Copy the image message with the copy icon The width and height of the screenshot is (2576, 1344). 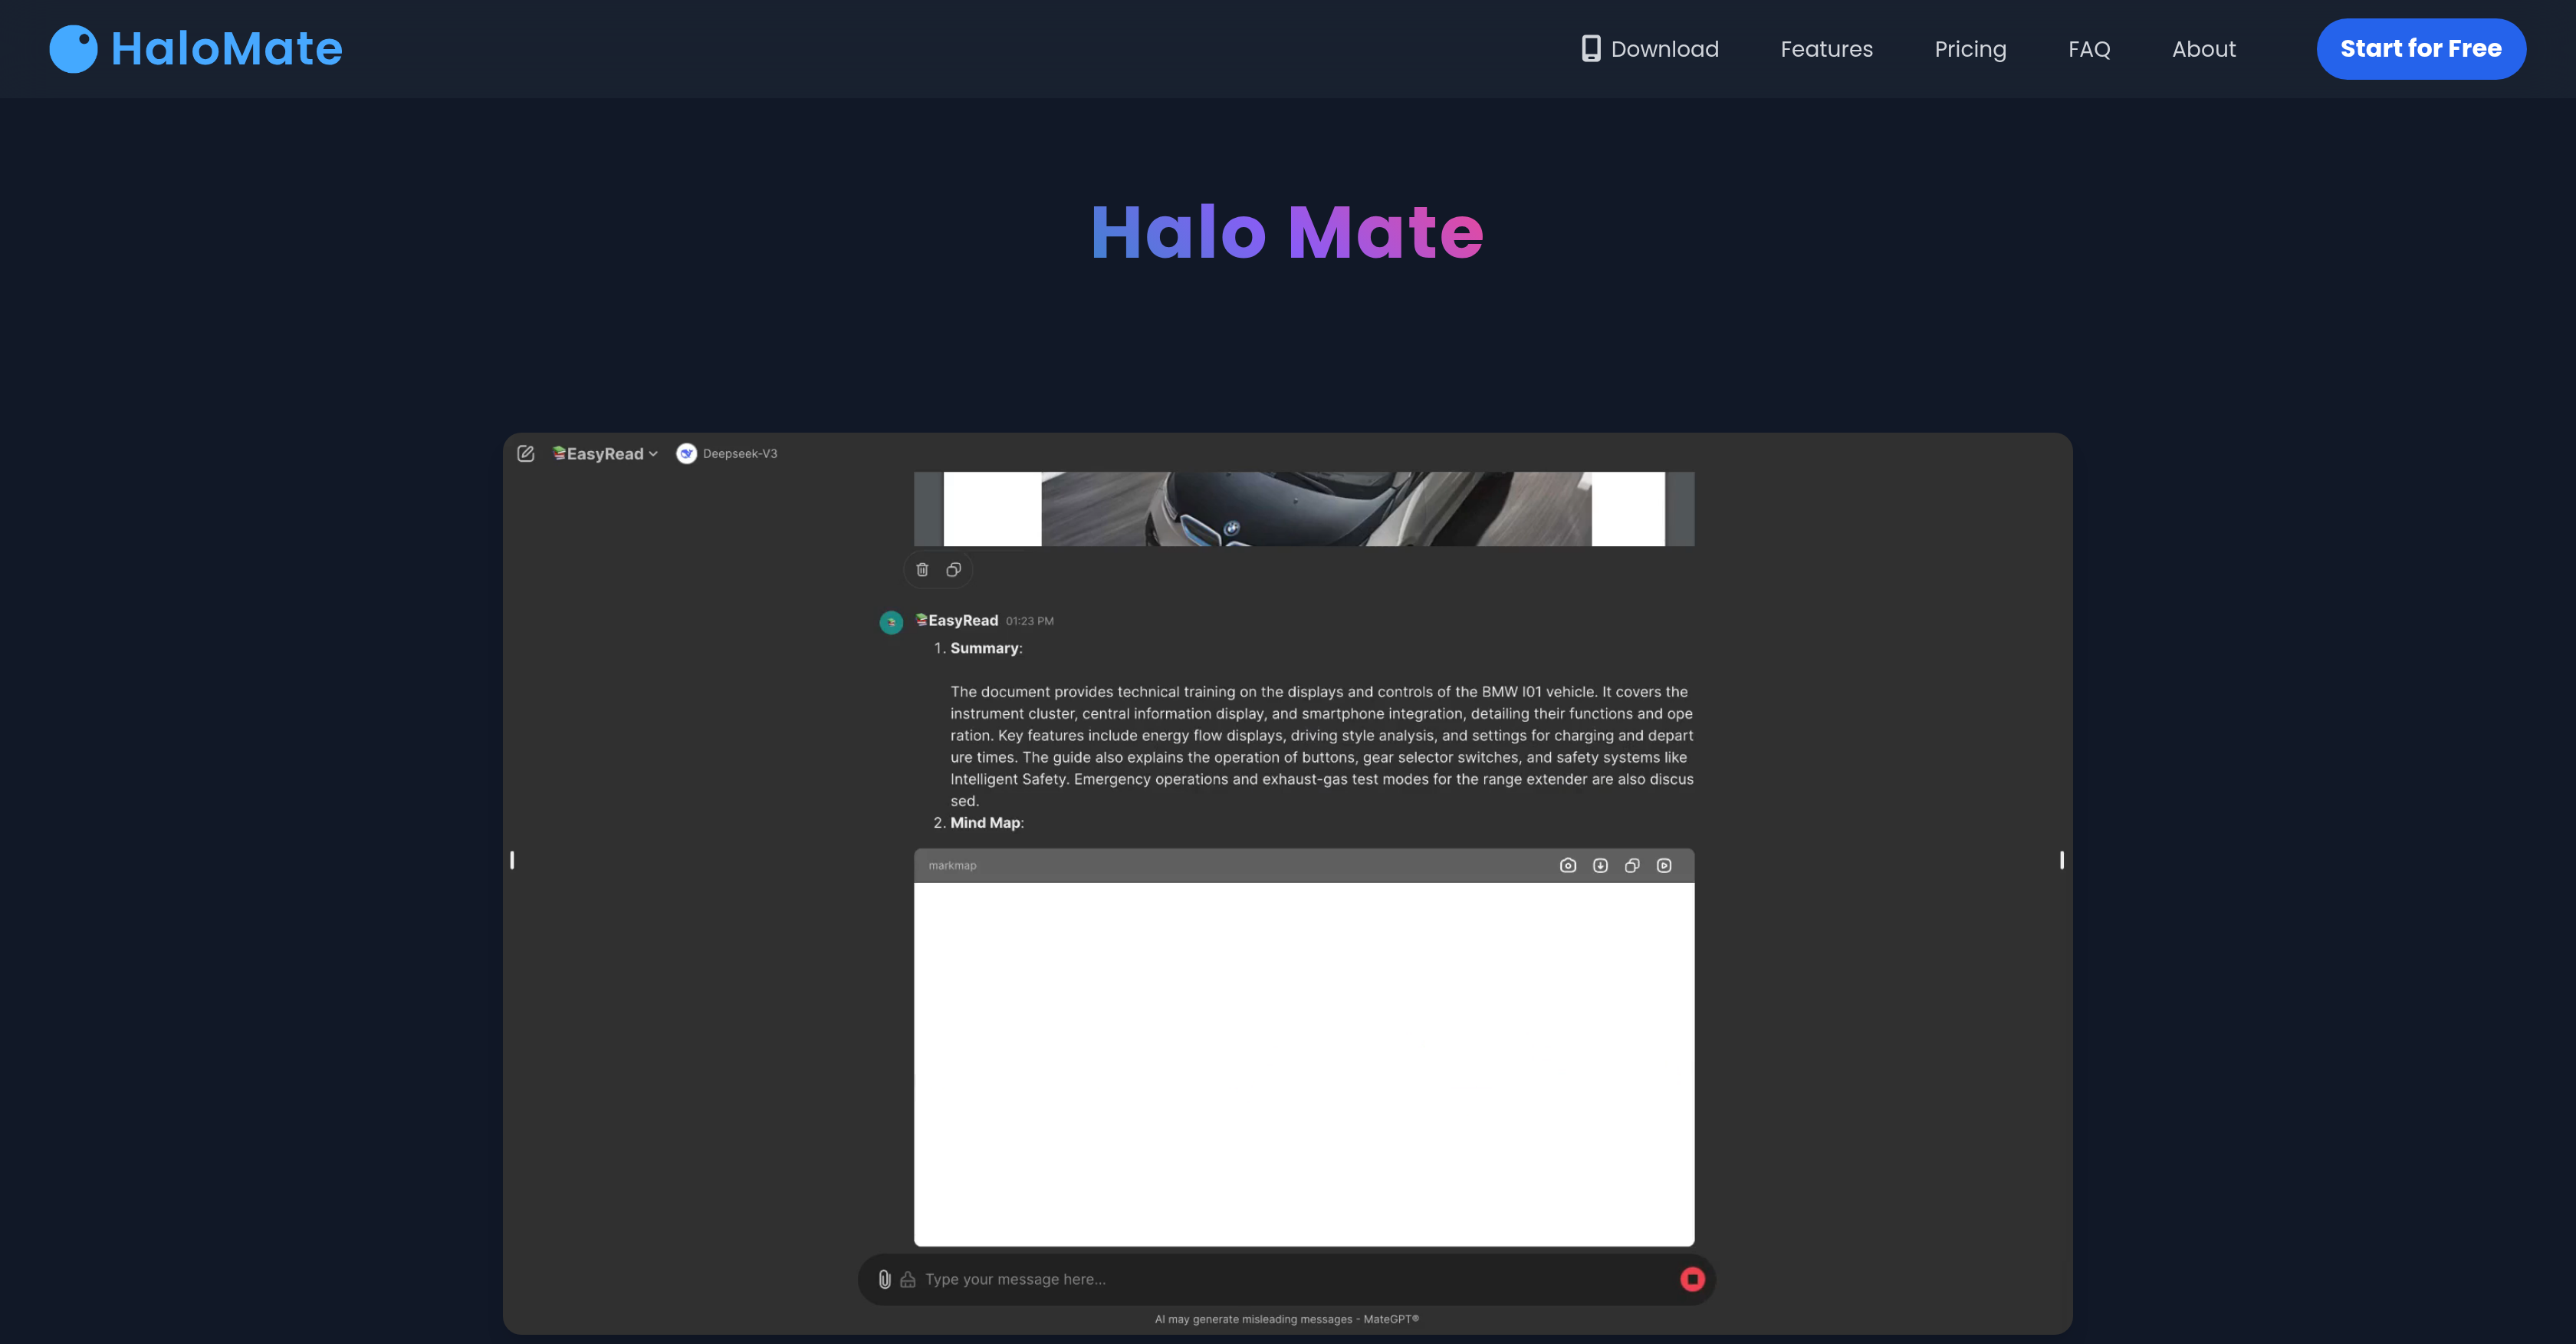(x=953, y=569)
